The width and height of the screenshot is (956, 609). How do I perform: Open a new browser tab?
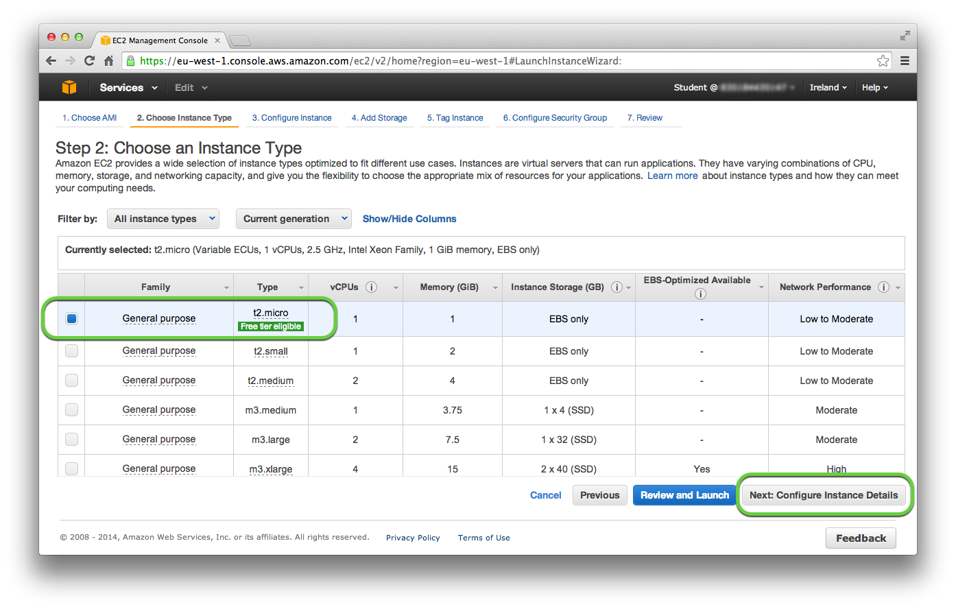click(239, 40)
